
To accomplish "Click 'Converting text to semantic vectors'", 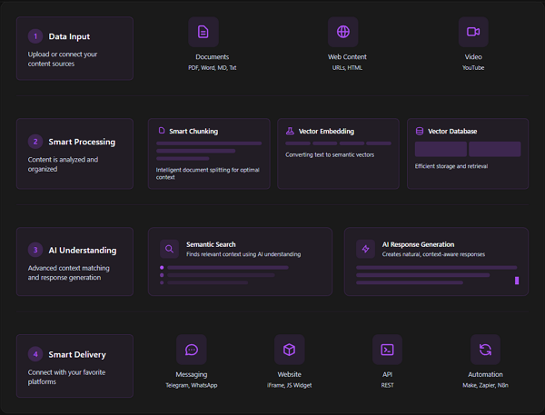I will 330,155.
